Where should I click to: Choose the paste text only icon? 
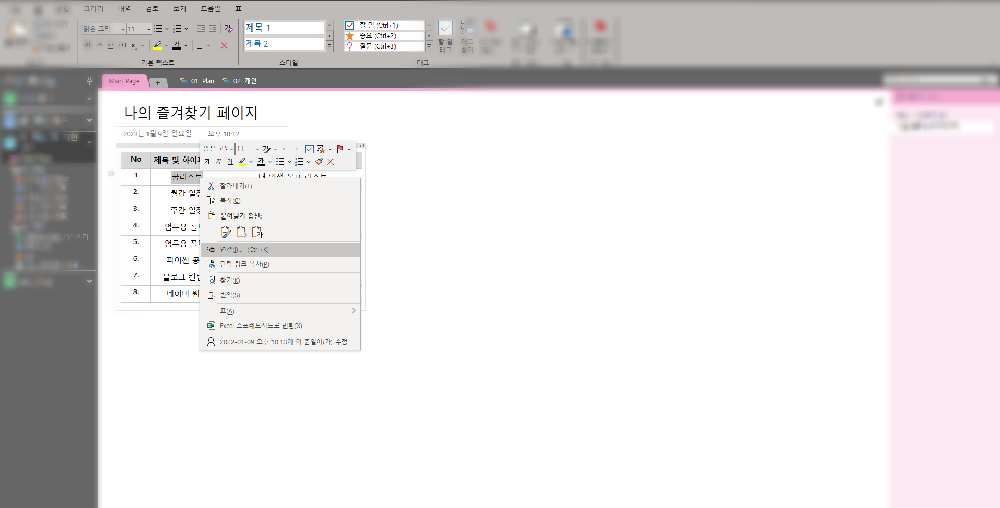pyautogui.click(x=257, y=232)
